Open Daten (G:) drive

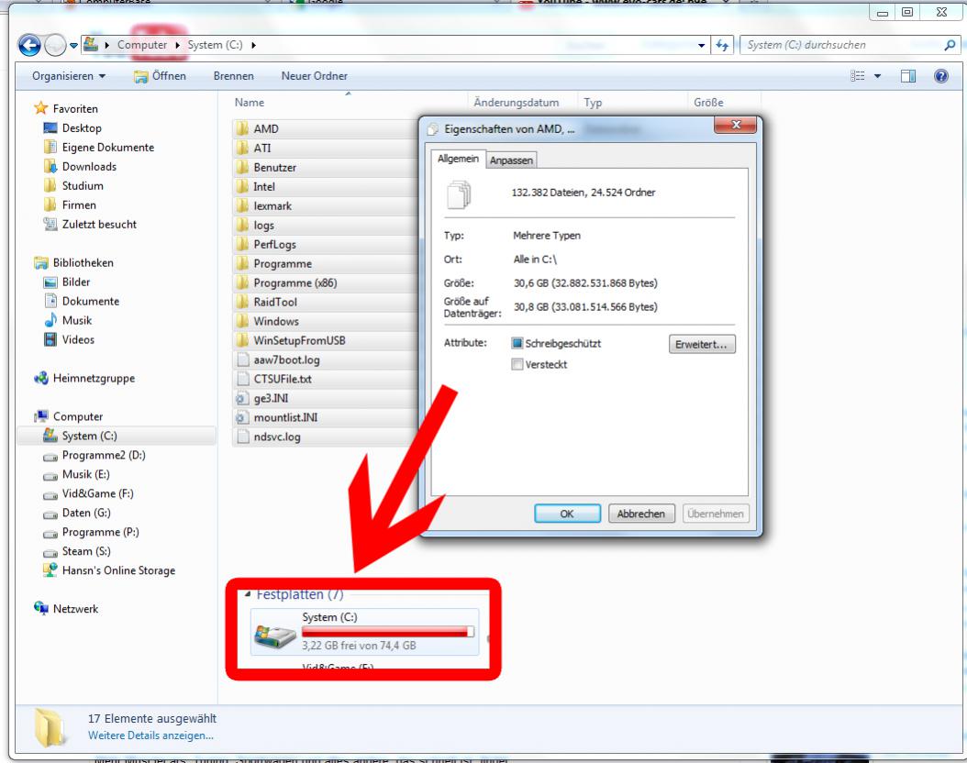tap(86, 513)
